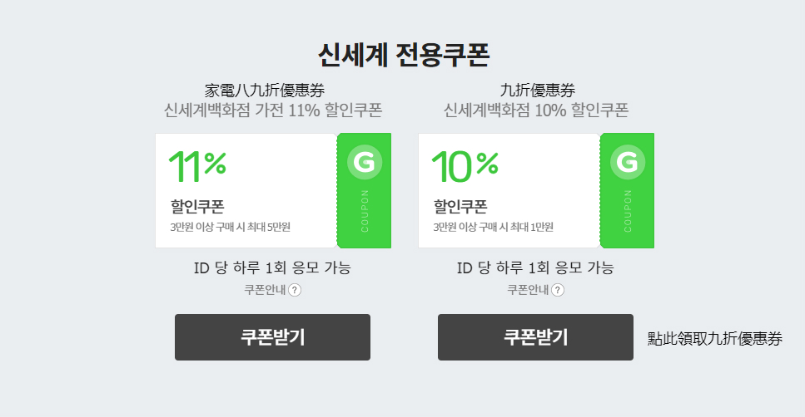Image resolution: width=805 pixels, height=417 pixels.
Task: Click the 點此領取九折優惠券 annotation text
Action: click(715, 339)
